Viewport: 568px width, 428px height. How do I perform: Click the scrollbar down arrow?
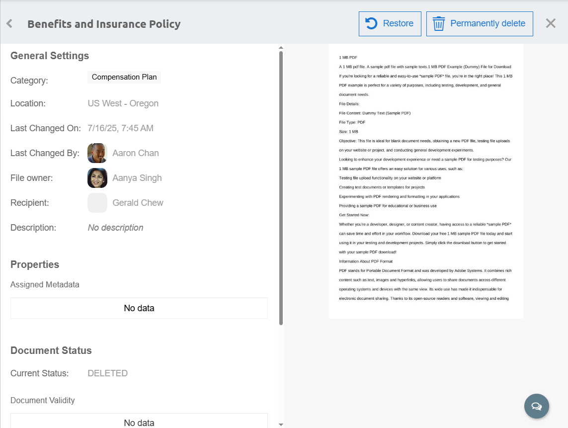click(281, 425)
